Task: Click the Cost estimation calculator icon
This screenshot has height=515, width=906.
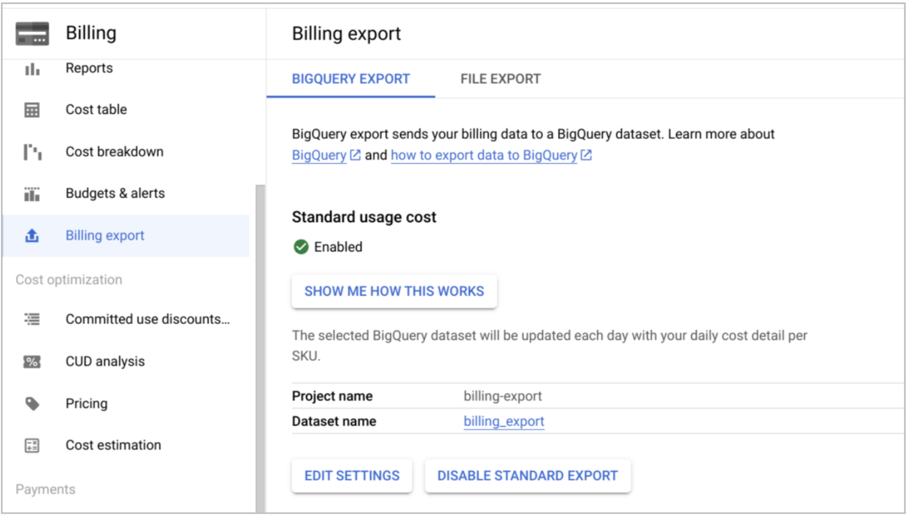Action: click(x=32, y=446)
